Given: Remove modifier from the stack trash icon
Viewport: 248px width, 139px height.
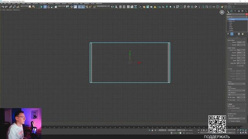Looking at the screenshot, I should coord(239,34).
